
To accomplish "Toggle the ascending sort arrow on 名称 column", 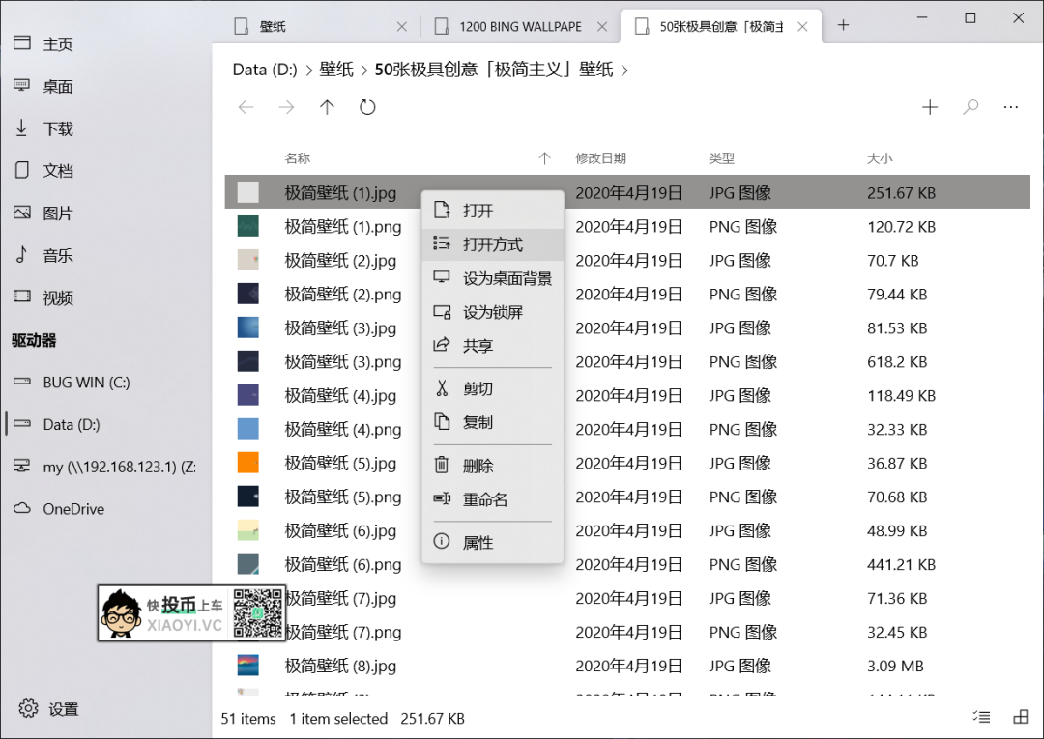I will click(x=544, y=157).
